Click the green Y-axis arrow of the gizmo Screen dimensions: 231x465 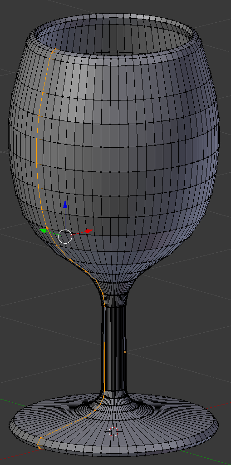pyautogui.click(x=44, y=230)
